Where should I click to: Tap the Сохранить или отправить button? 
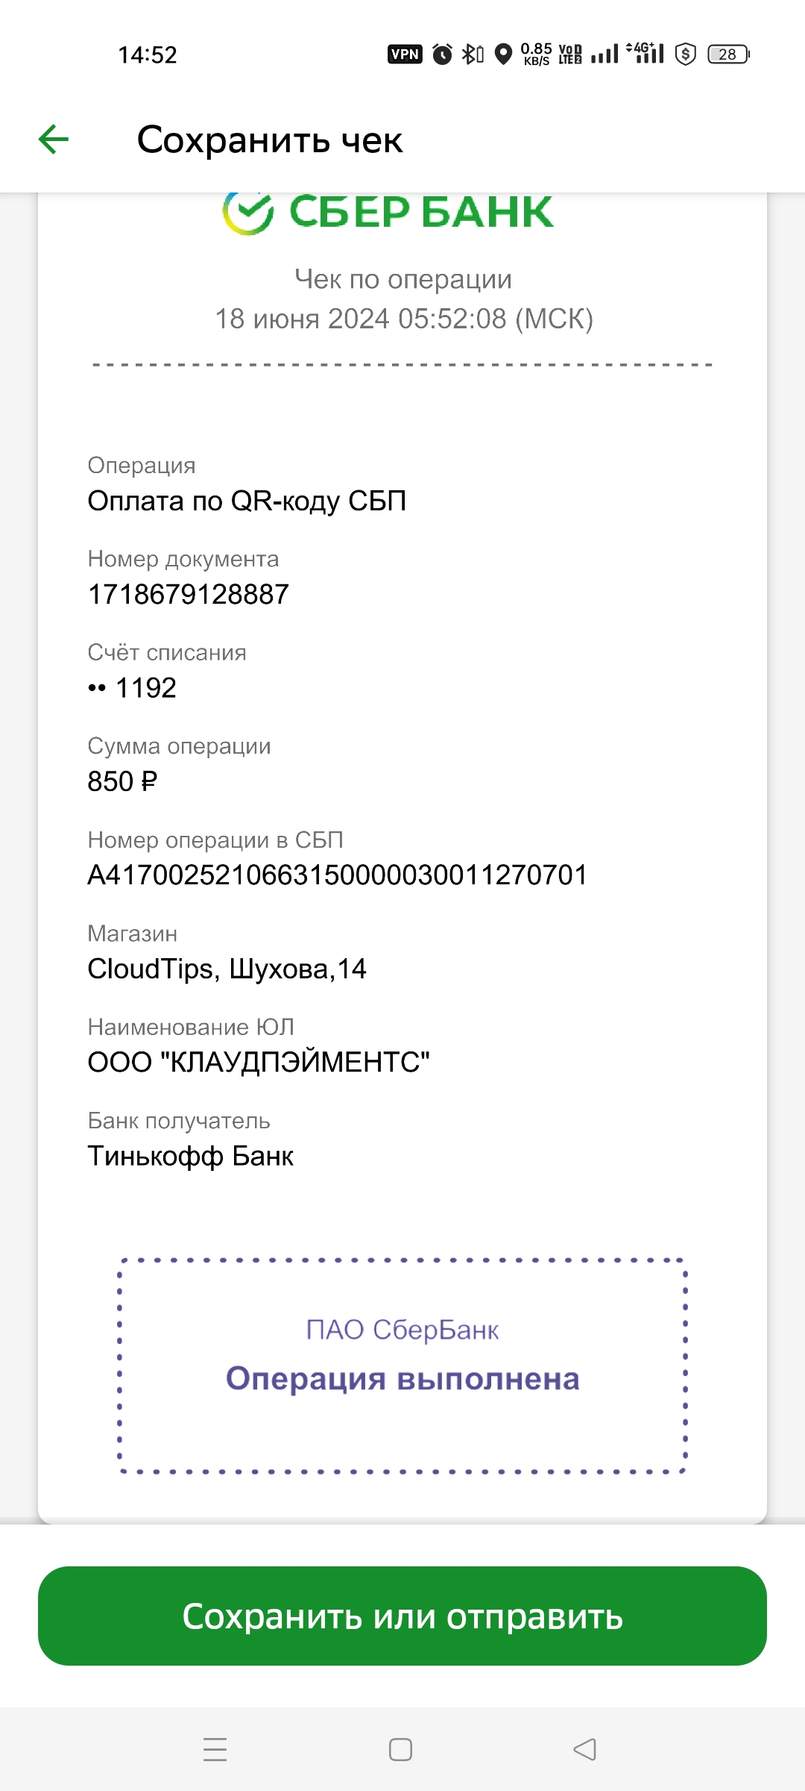[x=402, y=1616]
